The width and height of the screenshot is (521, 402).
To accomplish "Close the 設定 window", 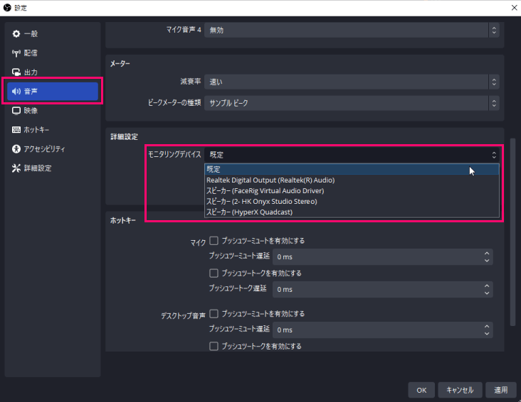I will pos(514,7).
